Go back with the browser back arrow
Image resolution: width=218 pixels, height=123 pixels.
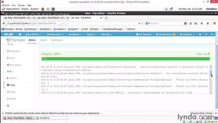coord(4,24)
